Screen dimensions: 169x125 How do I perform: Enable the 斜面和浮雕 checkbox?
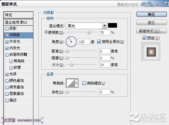pos(7,55)
